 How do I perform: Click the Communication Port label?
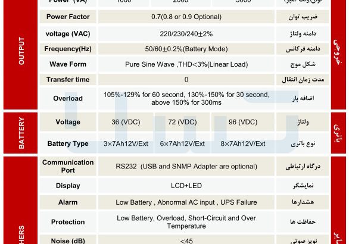click(68, 167)
